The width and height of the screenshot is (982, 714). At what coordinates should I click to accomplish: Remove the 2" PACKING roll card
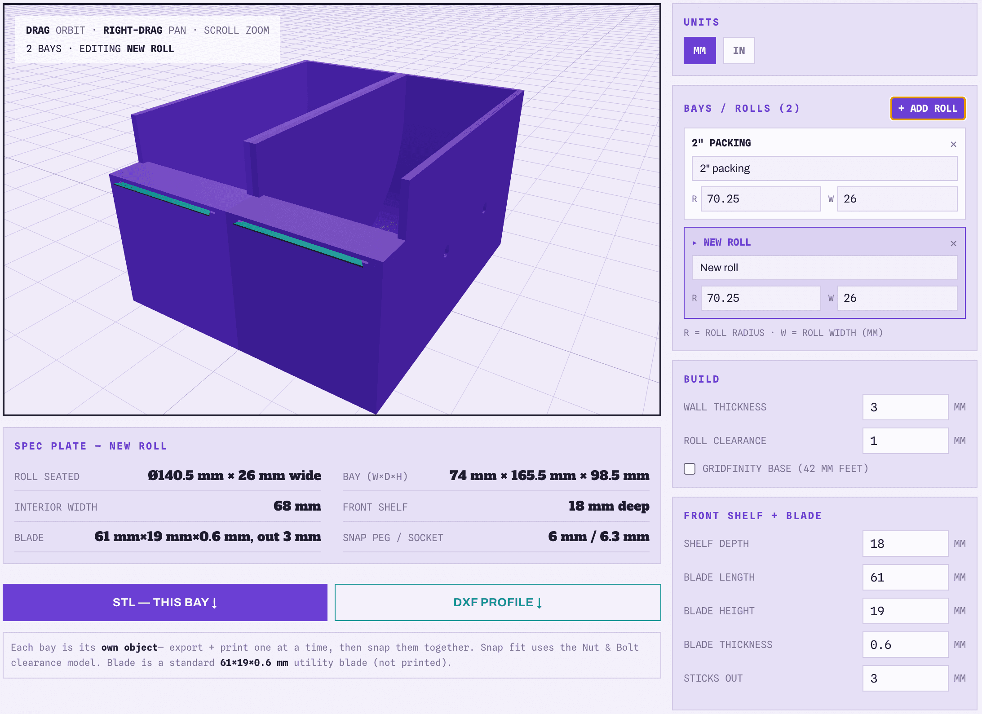(x=953, y=144)
